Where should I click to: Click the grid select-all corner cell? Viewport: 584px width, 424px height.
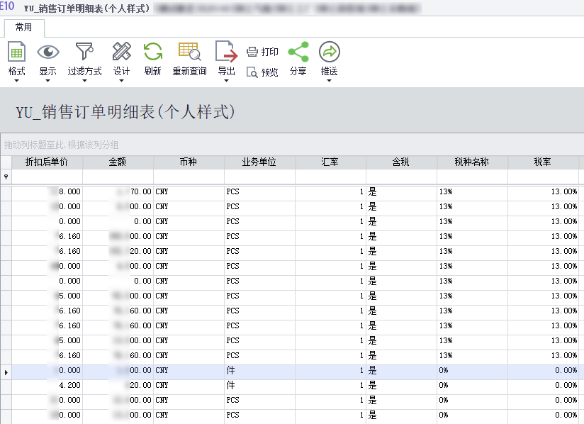pos(6,162)
